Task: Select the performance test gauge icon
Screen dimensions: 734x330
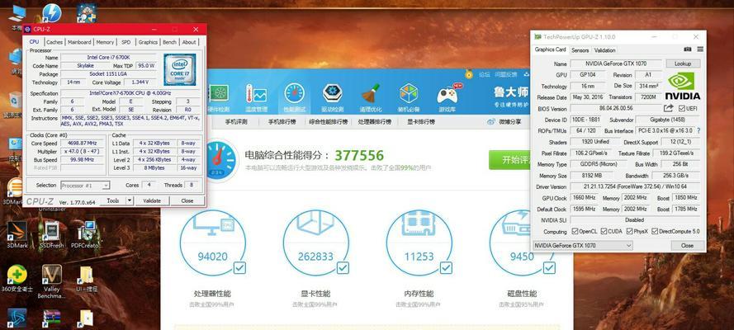Action: pyautogui.click(x=294, y=93)
